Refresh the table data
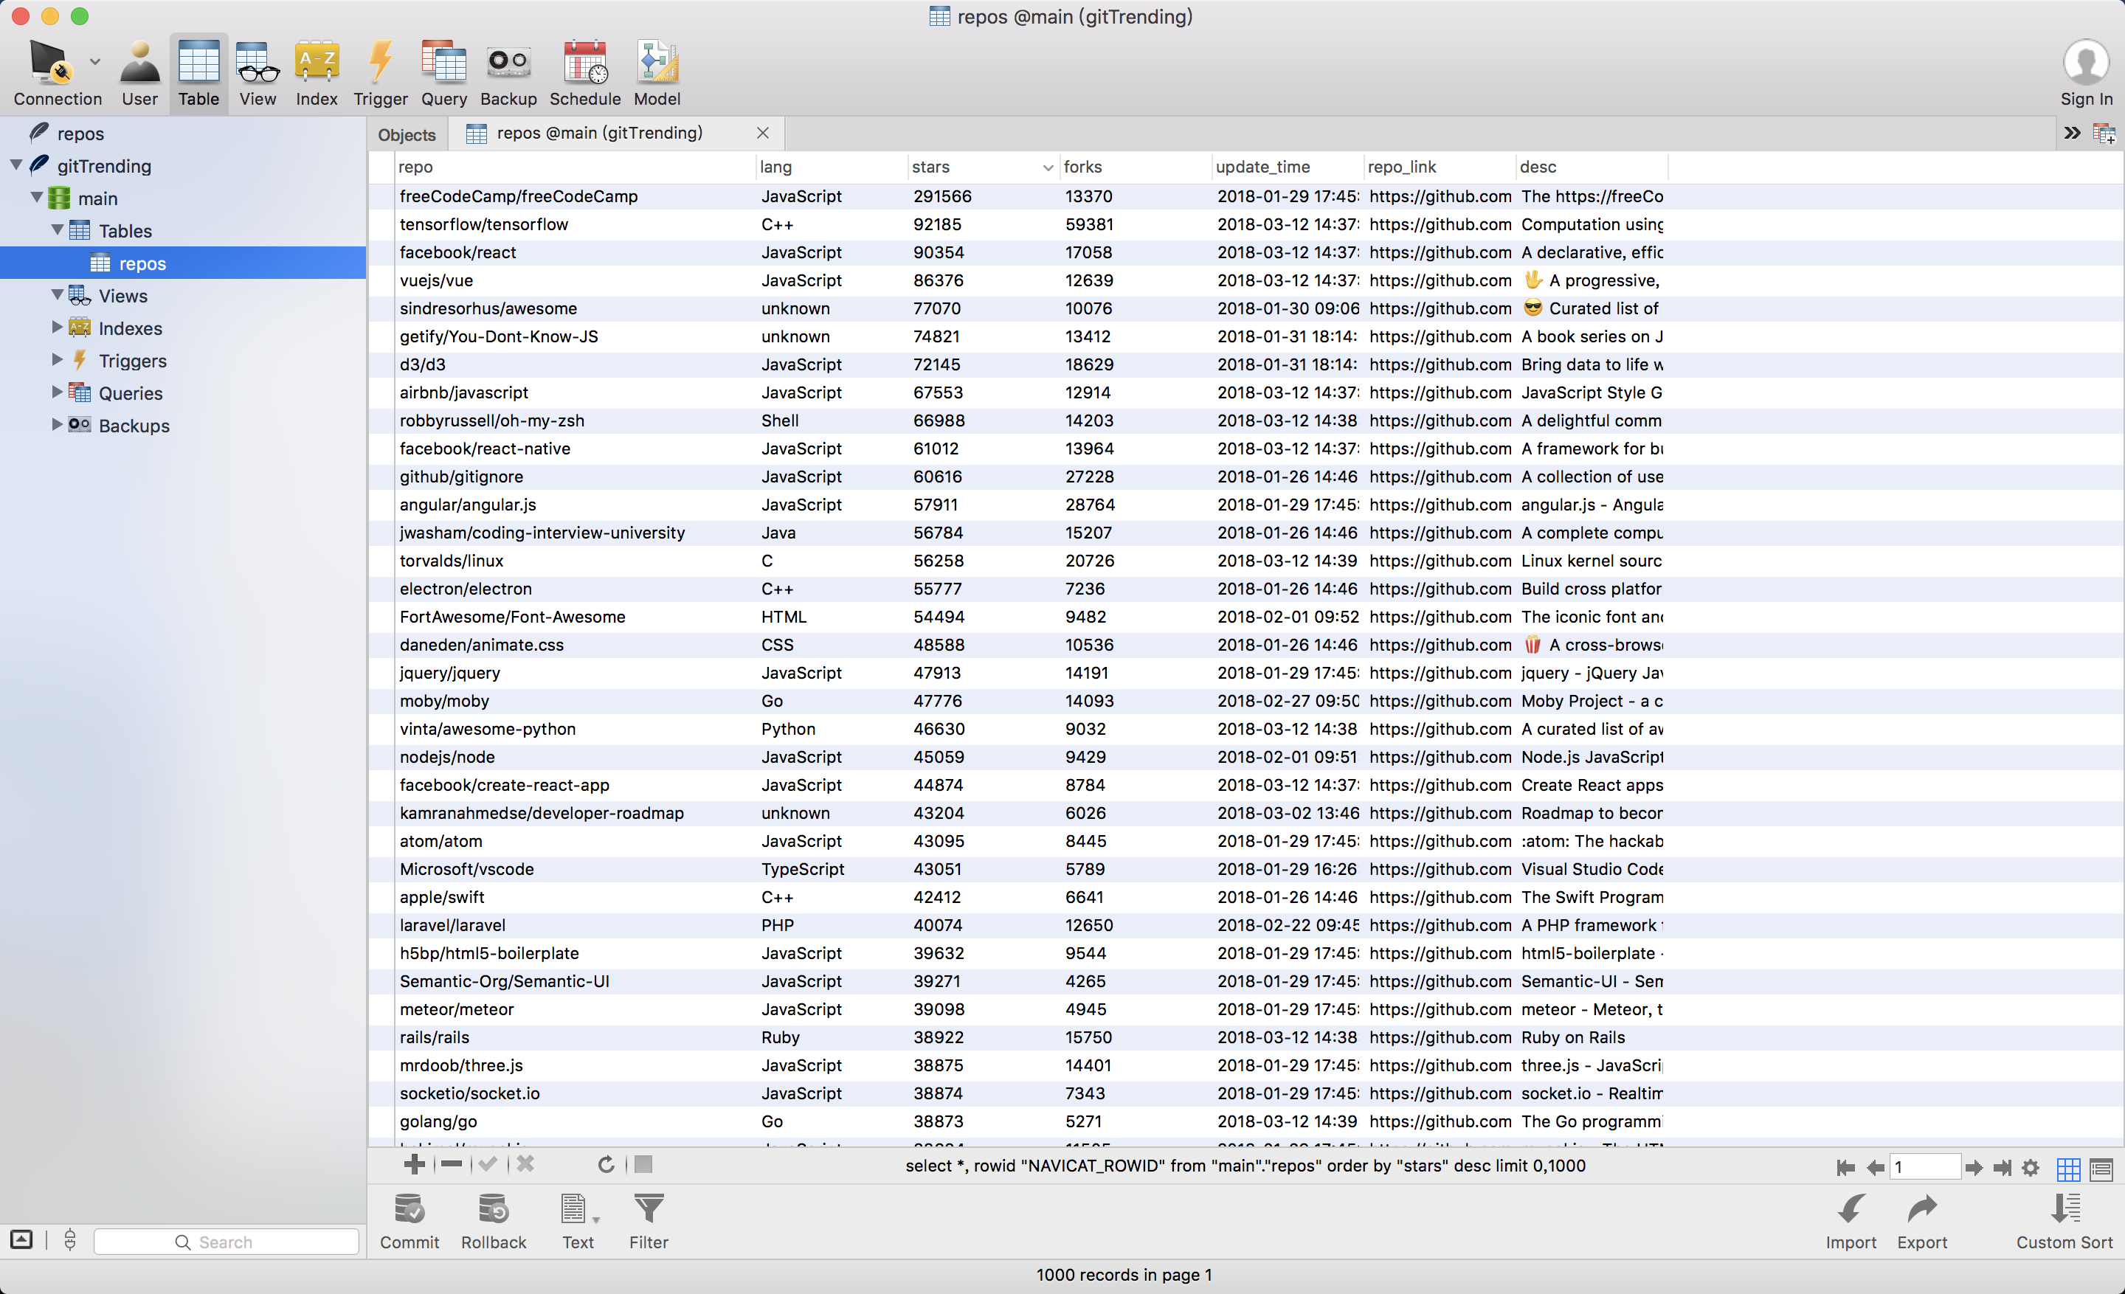2125x1294 pixels. (x=607, y=1165)
